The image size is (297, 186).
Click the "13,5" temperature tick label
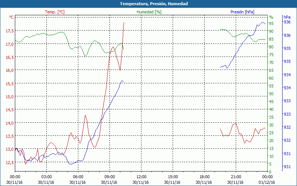point(10,136)
